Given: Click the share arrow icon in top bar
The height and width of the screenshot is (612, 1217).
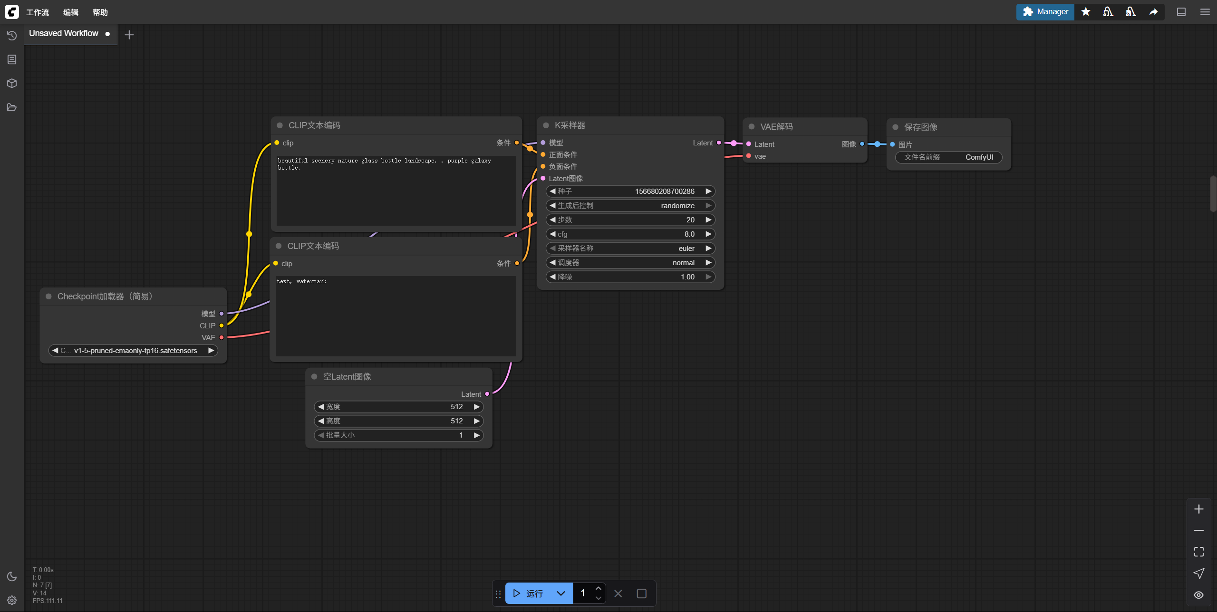Looking at the screenshot, I should [x=1153, y=12].
